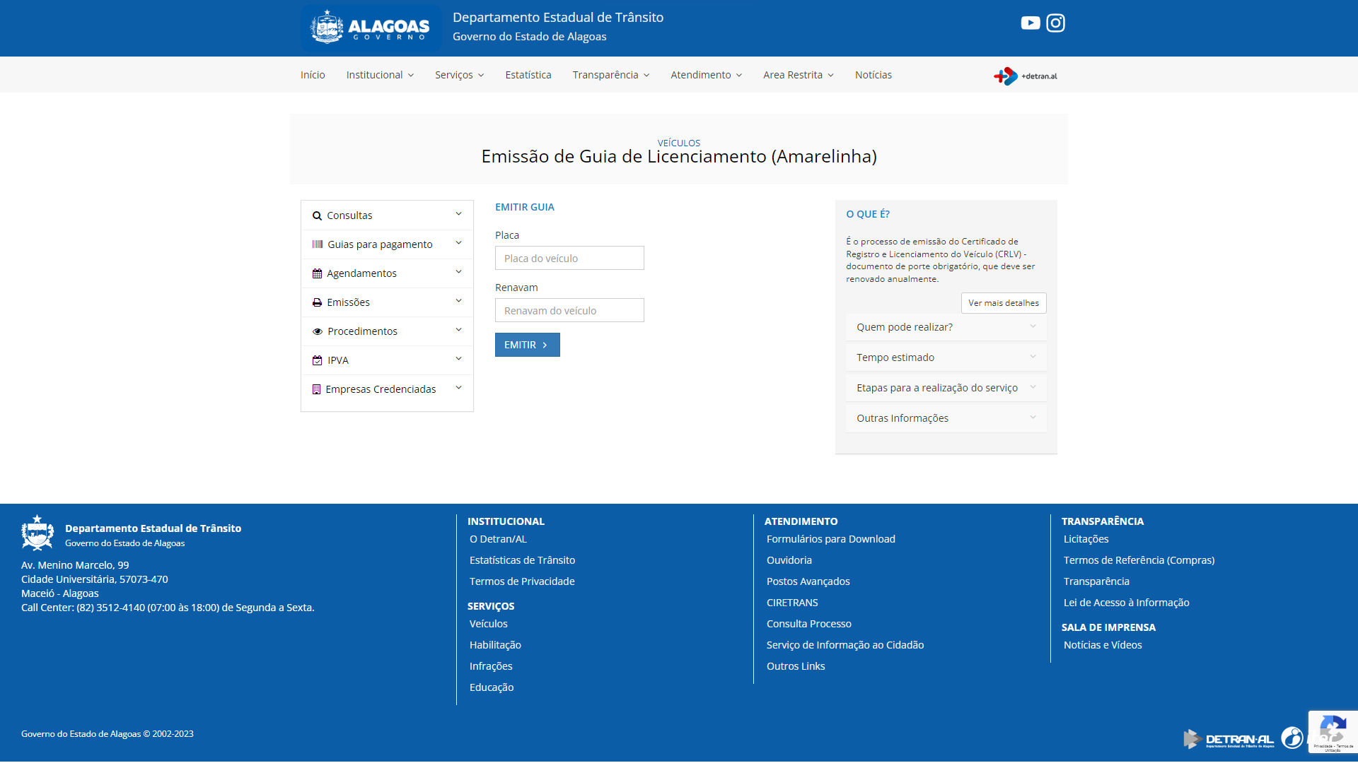Open the Veículos footer link

488,624
